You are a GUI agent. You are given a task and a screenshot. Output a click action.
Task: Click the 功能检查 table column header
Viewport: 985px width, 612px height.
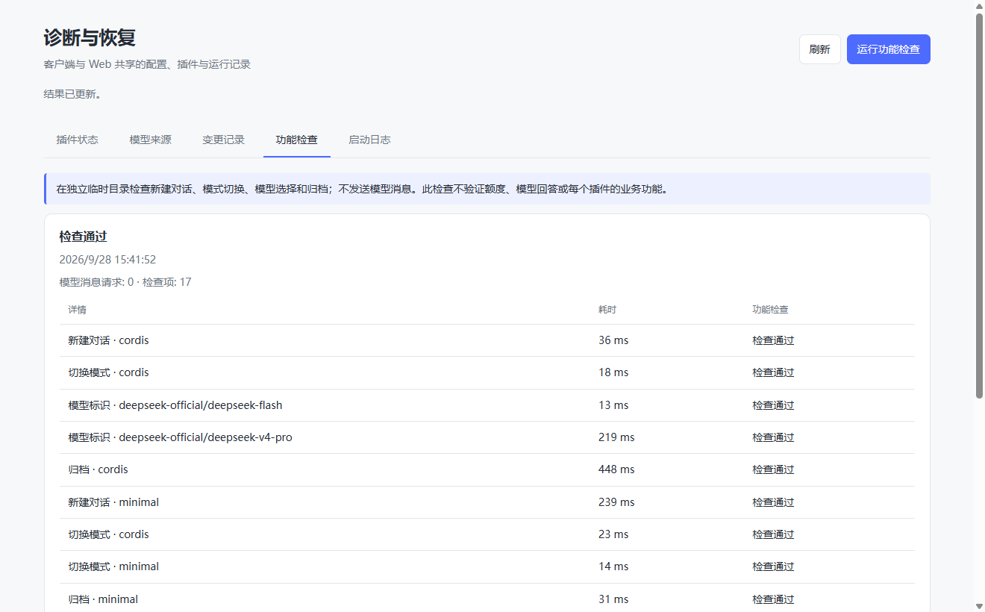coord(770,310)
